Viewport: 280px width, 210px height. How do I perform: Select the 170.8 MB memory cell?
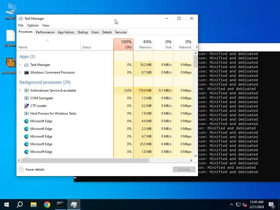[143, 91]
